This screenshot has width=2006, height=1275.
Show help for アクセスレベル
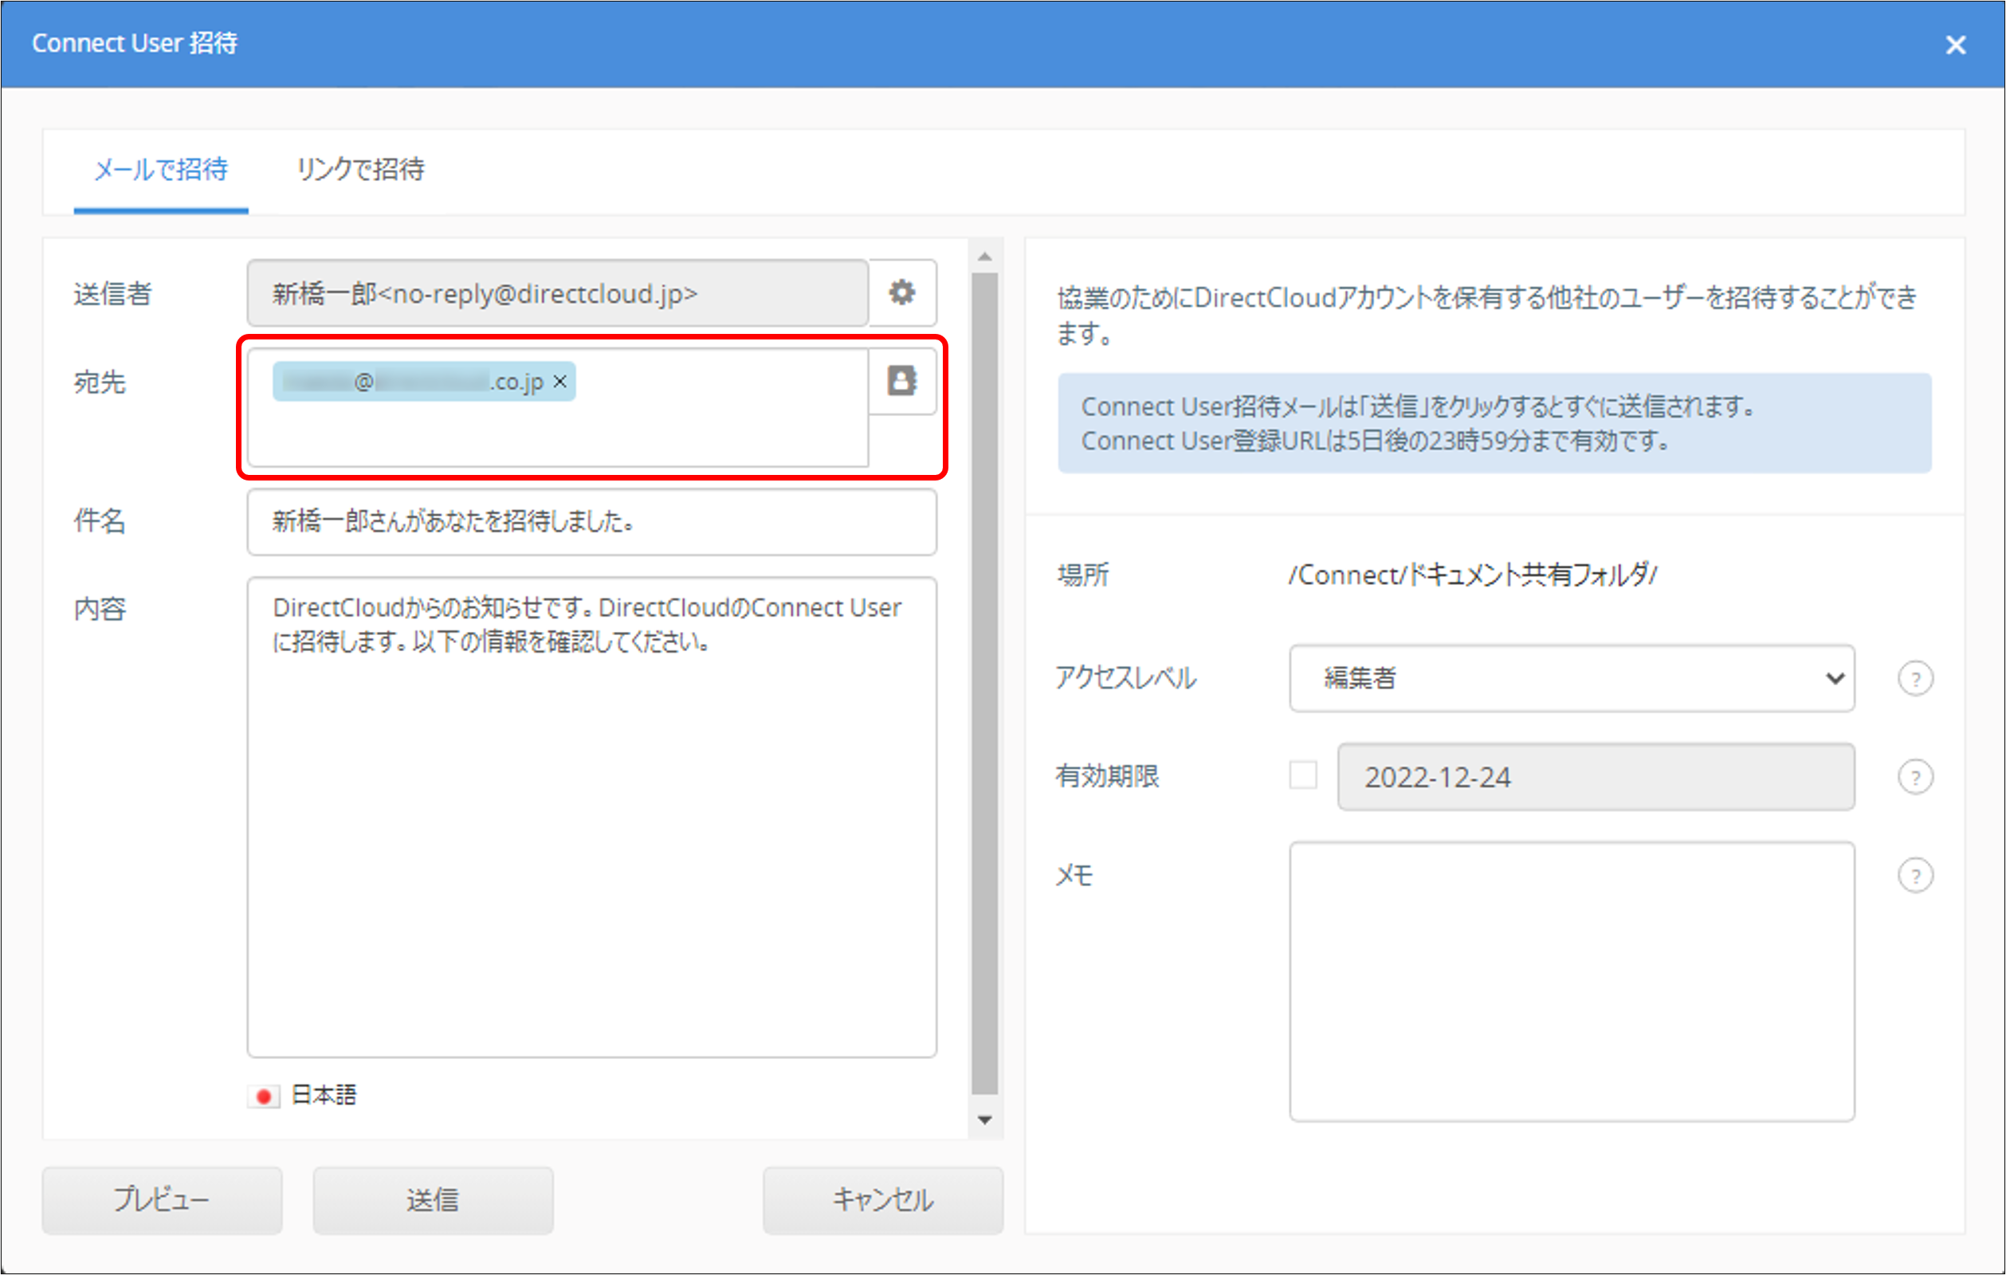[1915, 678]
